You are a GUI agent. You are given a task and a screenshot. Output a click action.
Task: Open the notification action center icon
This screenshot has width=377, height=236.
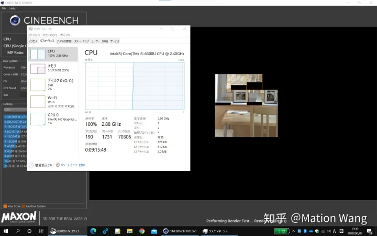pos(370,231)
